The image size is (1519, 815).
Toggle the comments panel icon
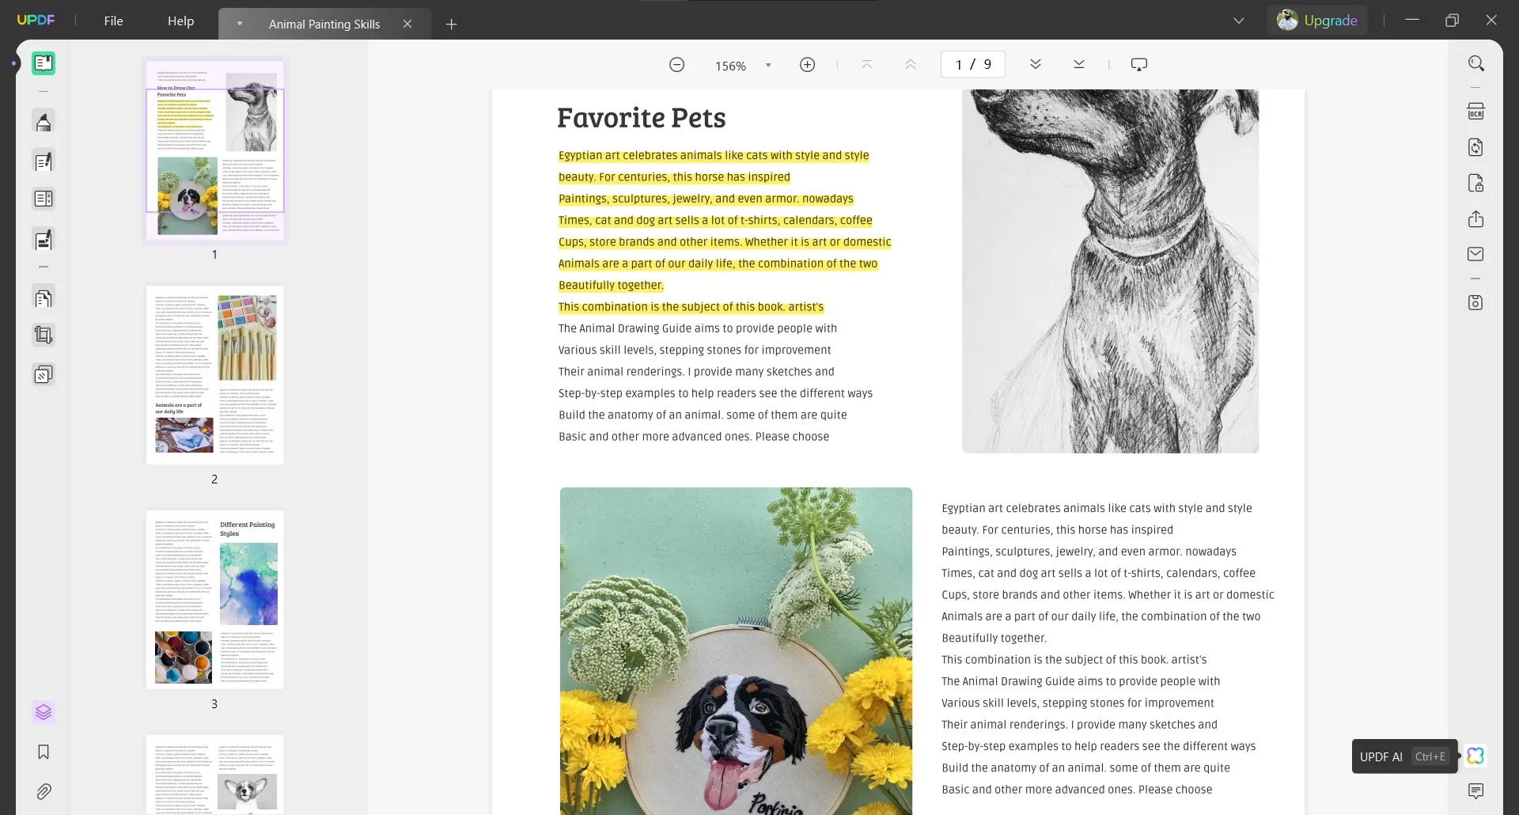tap(1475, 791)
